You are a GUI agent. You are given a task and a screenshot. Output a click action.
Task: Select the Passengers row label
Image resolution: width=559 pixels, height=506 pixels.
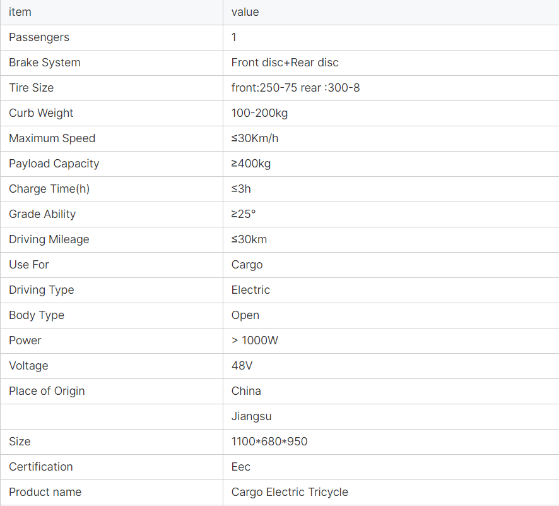coord(39,37)
